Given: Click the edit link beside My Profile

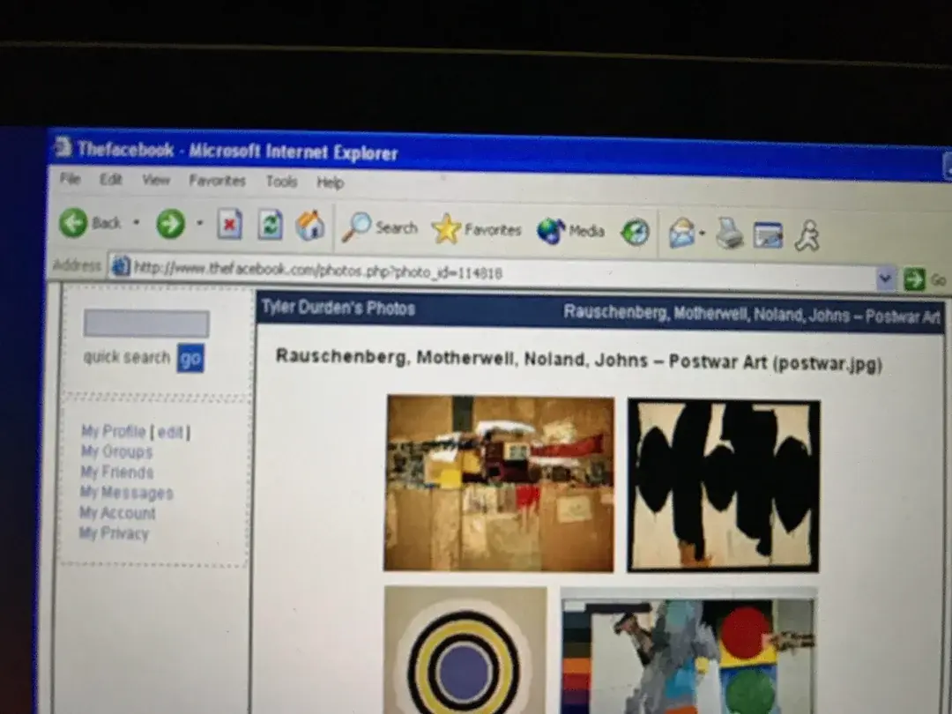Looking at the screenshot, I should 170,432.
